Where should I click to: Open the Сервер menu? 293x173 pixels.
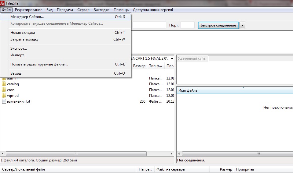[x=83, y=10]
